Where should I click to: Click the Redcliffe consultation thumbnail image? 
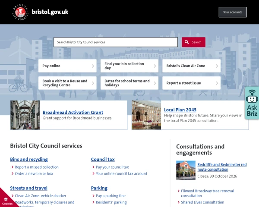tap(186, 170)
